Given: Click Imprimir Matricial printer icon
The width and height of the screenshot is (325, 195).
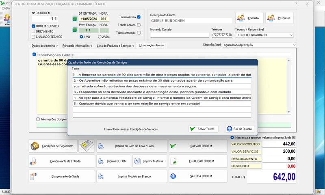Looking at the screenshot, I should (137, 161).
